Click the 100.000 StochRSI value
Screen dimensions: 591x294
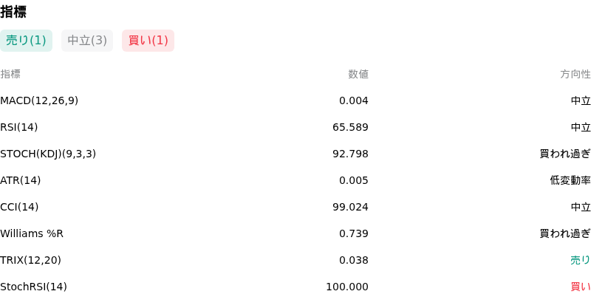347,287
